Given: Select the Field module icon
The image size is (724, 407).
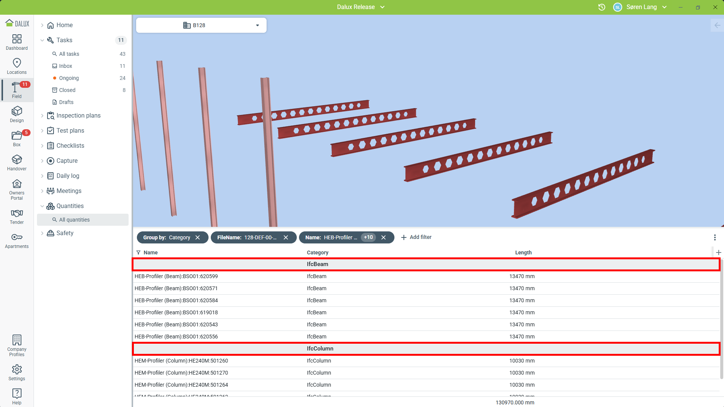Looking at the screenshot, I should (17, 90).
